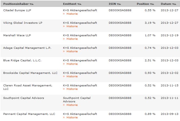Click the down sort arrow beside ISIN

pyautogui.click(x=118, y=4)
